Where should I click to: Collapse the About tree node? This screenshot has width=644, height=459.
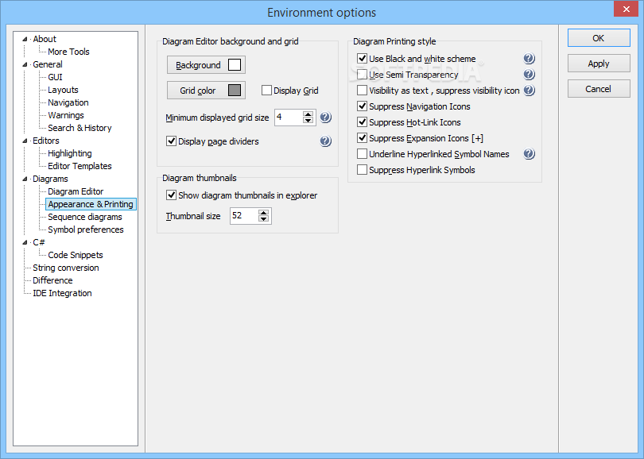coord(25,39)
